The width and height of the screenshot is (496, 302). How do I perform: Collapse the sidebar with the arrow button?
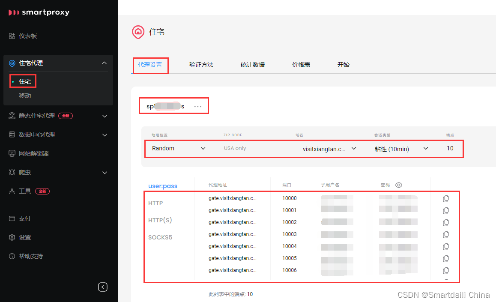[x=103, y=287]
